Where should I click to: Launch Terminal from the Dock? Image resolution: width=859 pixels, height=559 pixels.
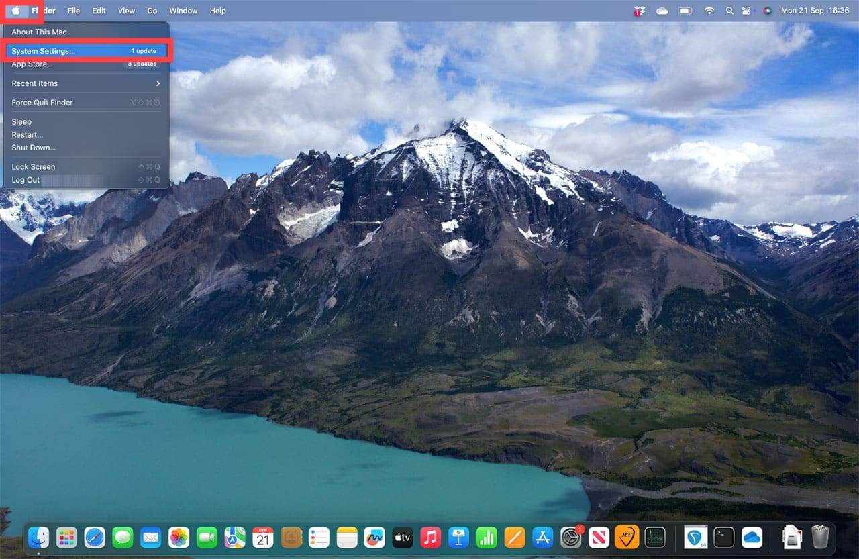click(724, 537)
